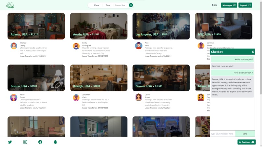Click the Logout button

(x=245, y=5)
